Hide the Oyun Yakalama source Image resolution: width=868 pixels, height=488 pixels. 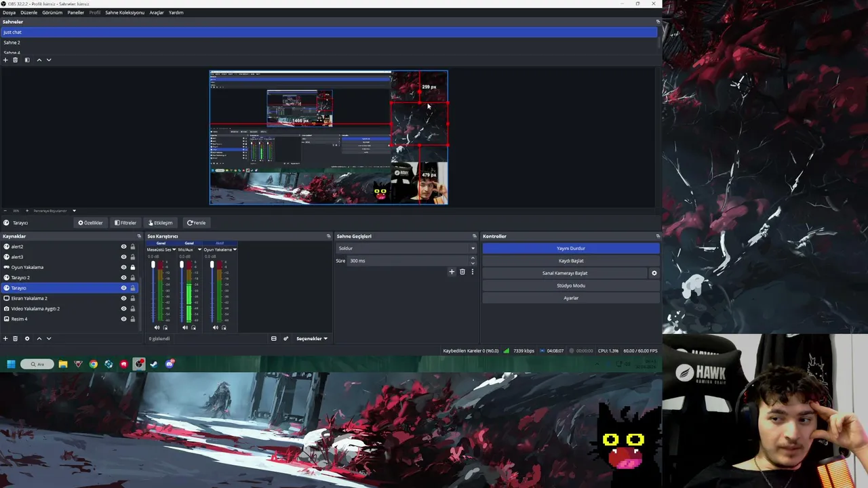(123, 267)
